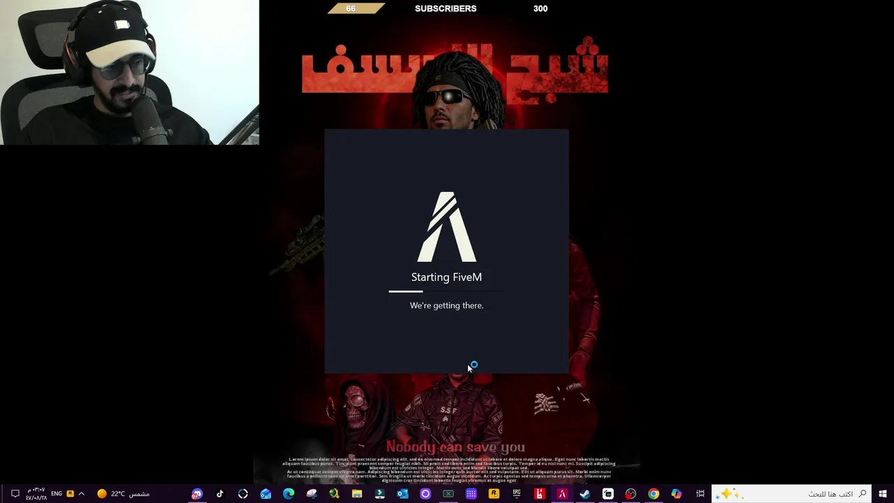The image size is (894, 503).
Task: Open the white streaming app icon beside Steam
Action: 608,494
